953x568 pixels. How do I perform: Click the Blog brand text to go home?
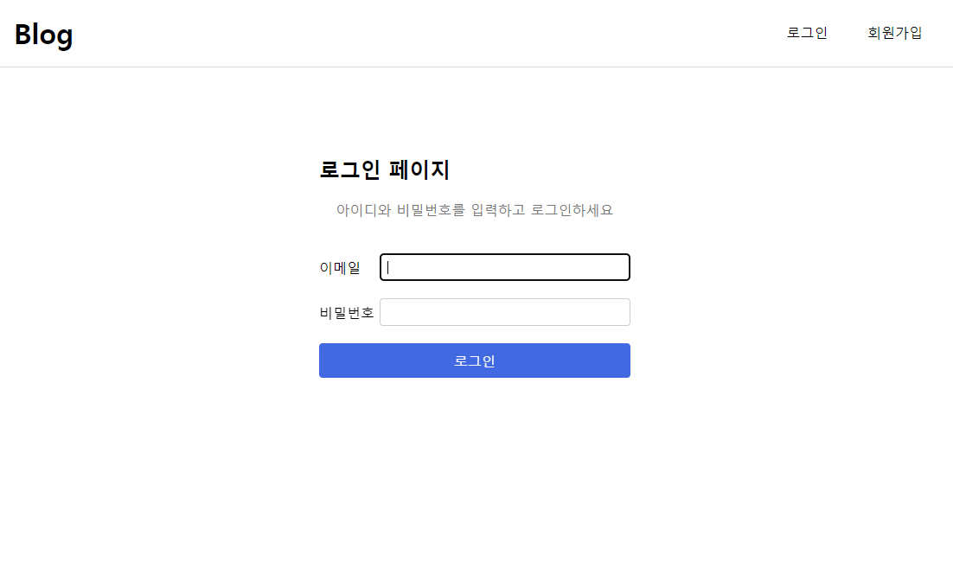tap(43, 35)
